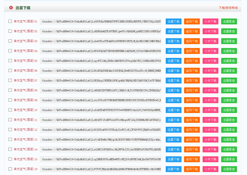This screenshot has height=175, width=247.
Task: Click green 迅雷影音 button for episode 16
Action: tap(229, 169)
